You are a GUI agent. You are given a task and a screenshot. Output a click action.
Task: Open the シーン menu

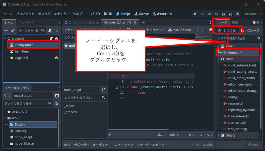pyautogui.click(x=8, y=14)
